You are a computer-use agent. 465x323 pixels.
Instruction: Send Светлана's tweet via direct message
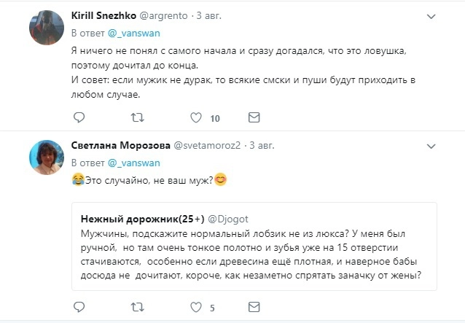pyautogui.click(x=254, y=306)
